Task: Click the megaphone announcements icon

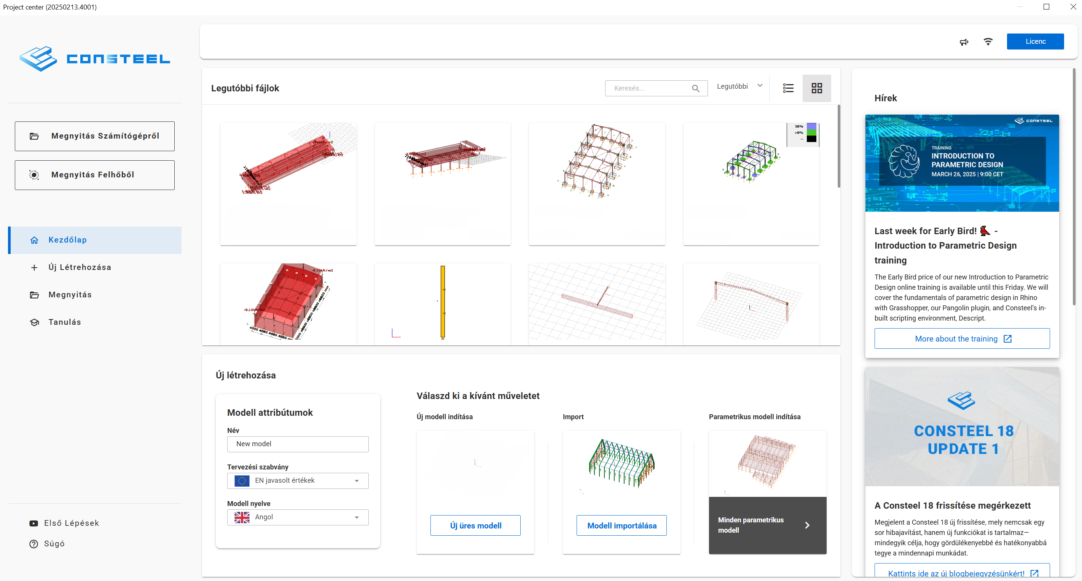Action: coord(964,41)
